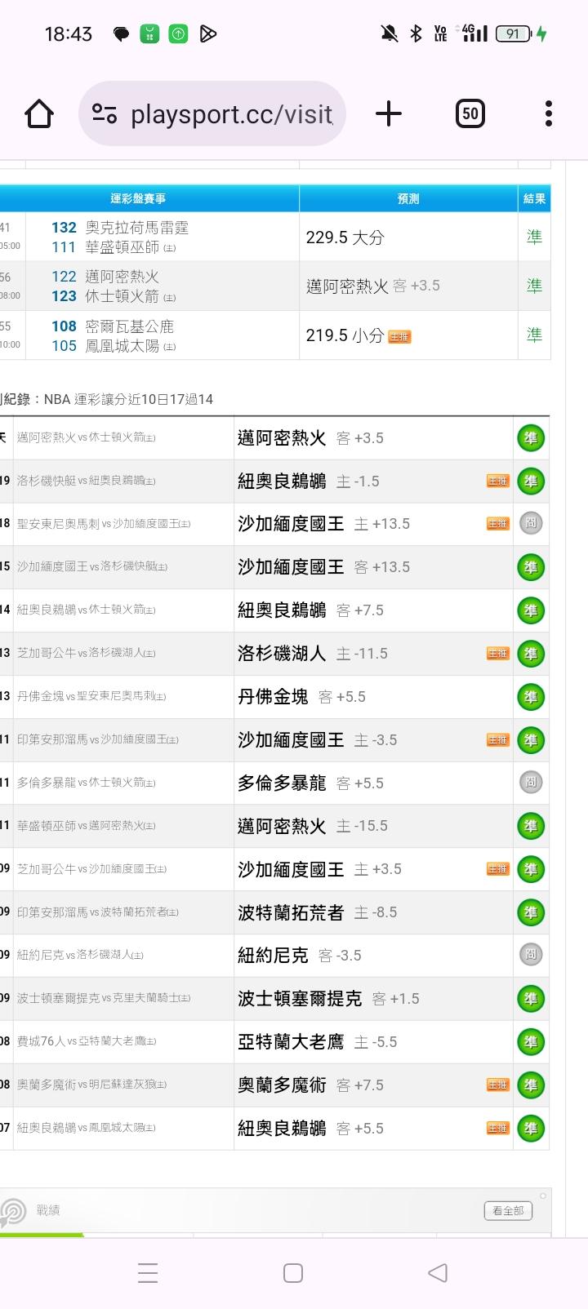The height and width of the screenshot is (1309, 588).
Task: Click the status bar clock 18:43
Action: [68, 34]
